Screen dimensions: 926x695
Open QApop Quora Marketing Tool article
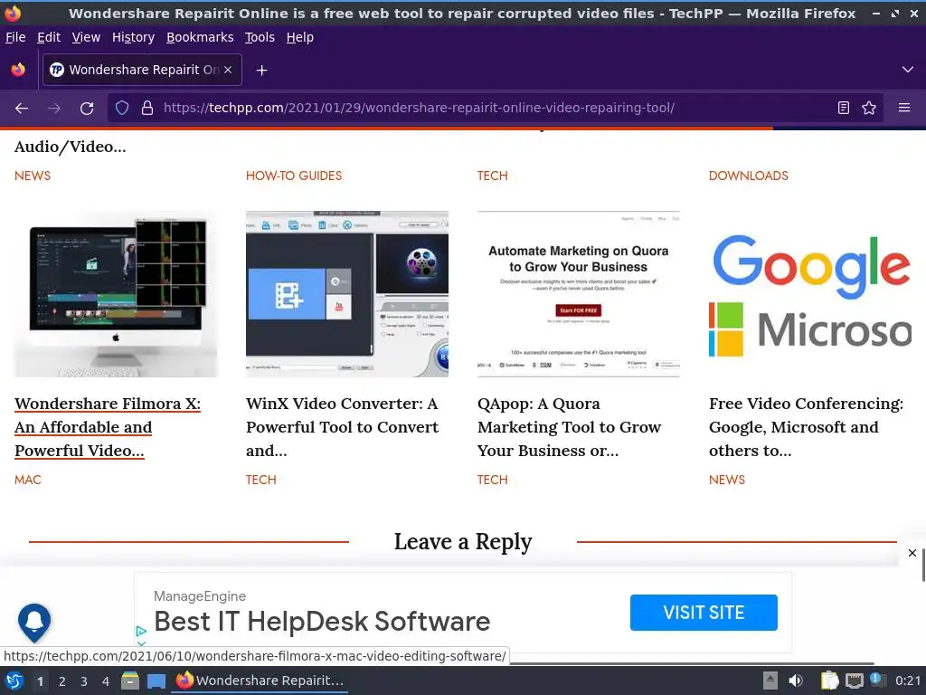pyautogui.click(x=570, y=427)
